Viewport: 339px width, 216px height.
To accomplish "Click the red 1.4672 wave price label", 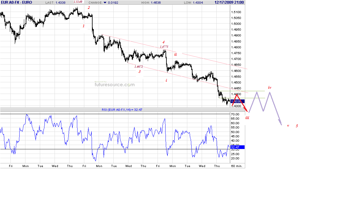I will coord(139,67).
